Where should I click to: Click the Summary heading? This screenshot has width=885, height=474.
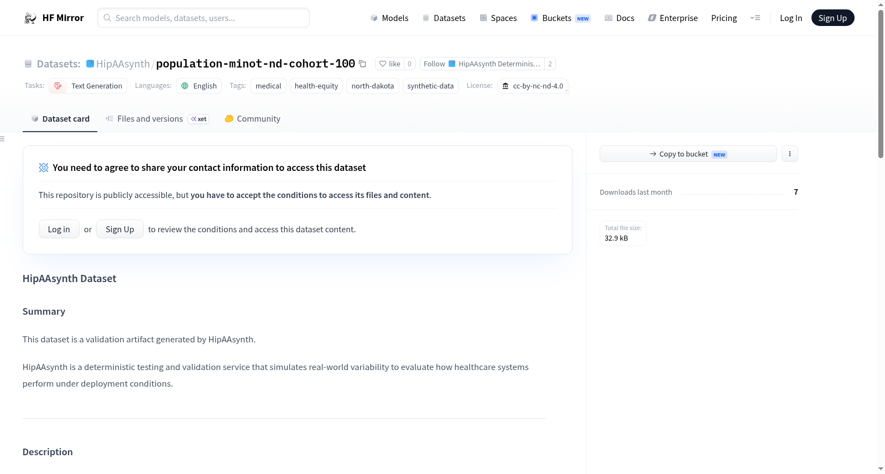[44, 311]
